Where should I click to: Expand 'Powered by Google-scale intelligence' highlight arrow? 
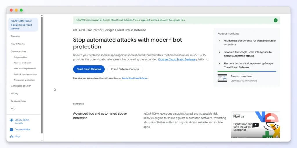pyautogui.click(x=219, y=52)
